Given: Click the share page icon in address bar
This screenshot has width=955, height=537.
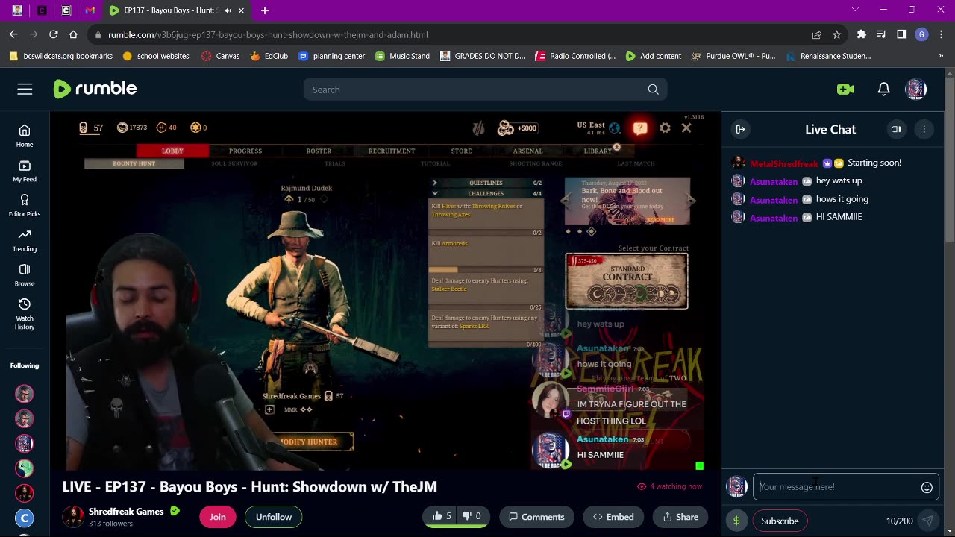Looking at the screenshot, I should click(x=817, y=34).
